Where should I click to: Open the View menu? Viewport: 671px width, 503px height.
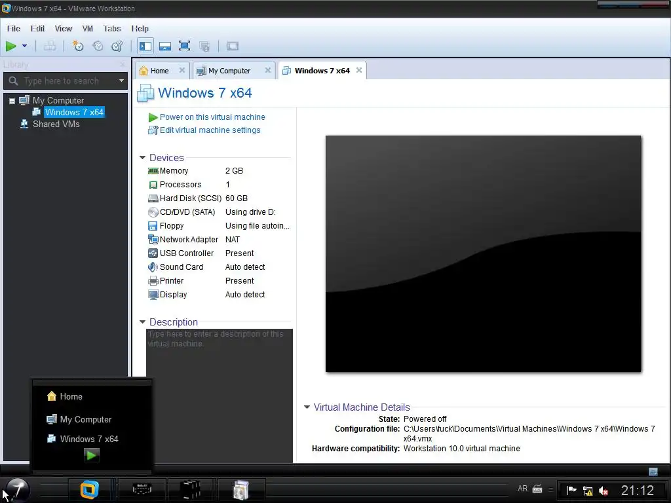point(64,28)
